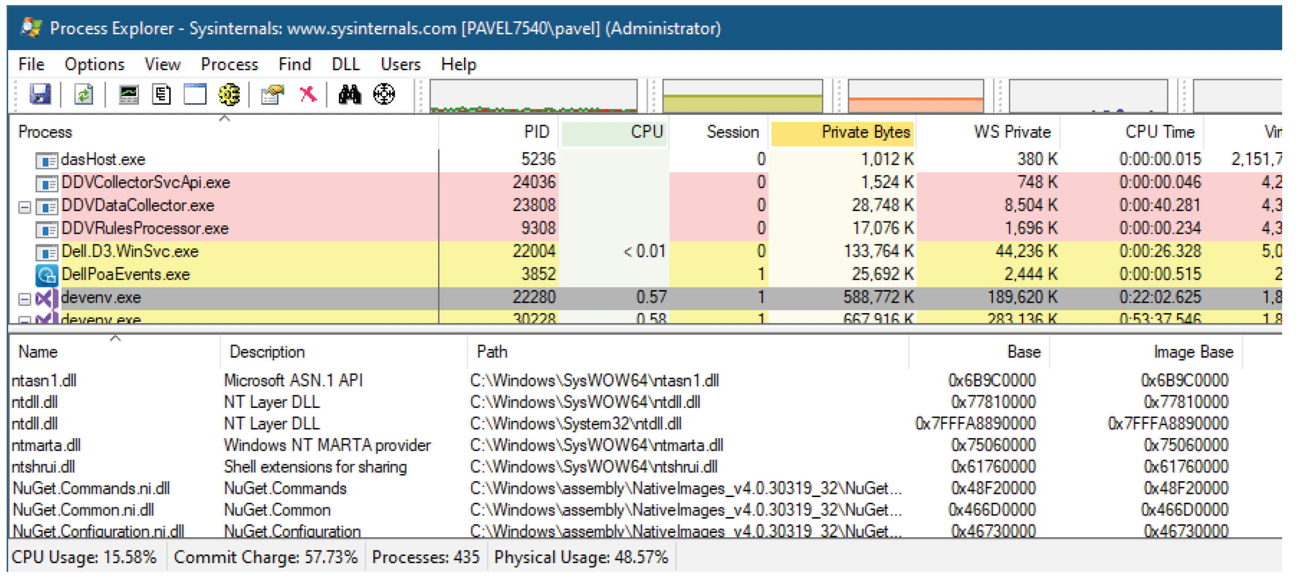Click the yellow gear DLL view icon

click(229, 94)
